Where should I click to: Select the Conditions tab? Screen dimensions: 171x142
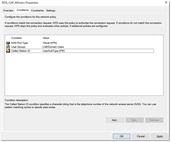(x=23, y=10)
